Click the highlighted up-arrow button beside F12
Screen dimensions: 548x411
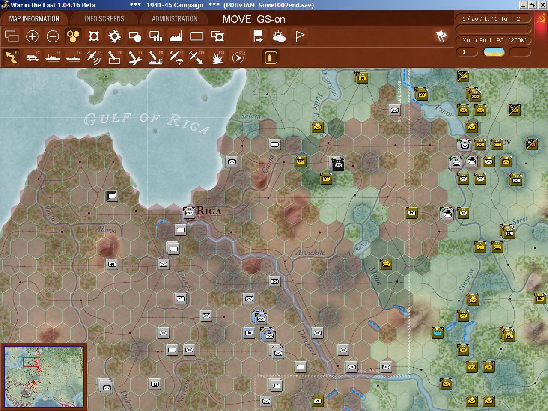pyautogui.click(x=270, y=57)
